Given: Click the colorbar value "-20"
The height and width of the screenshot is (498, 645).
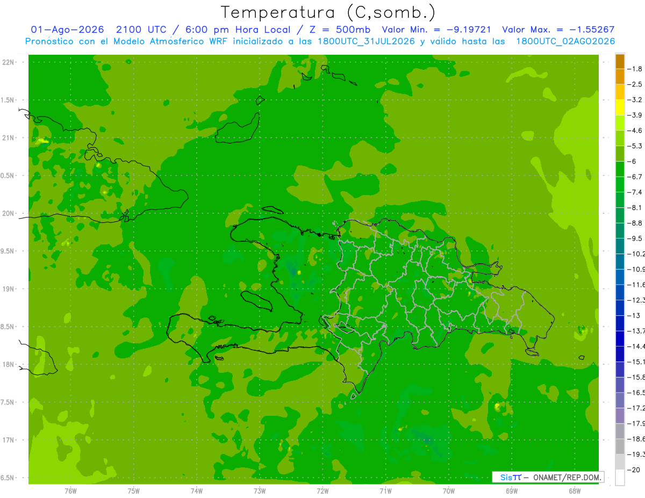Looking at the screenshot, I should click(x=634, y=470).
